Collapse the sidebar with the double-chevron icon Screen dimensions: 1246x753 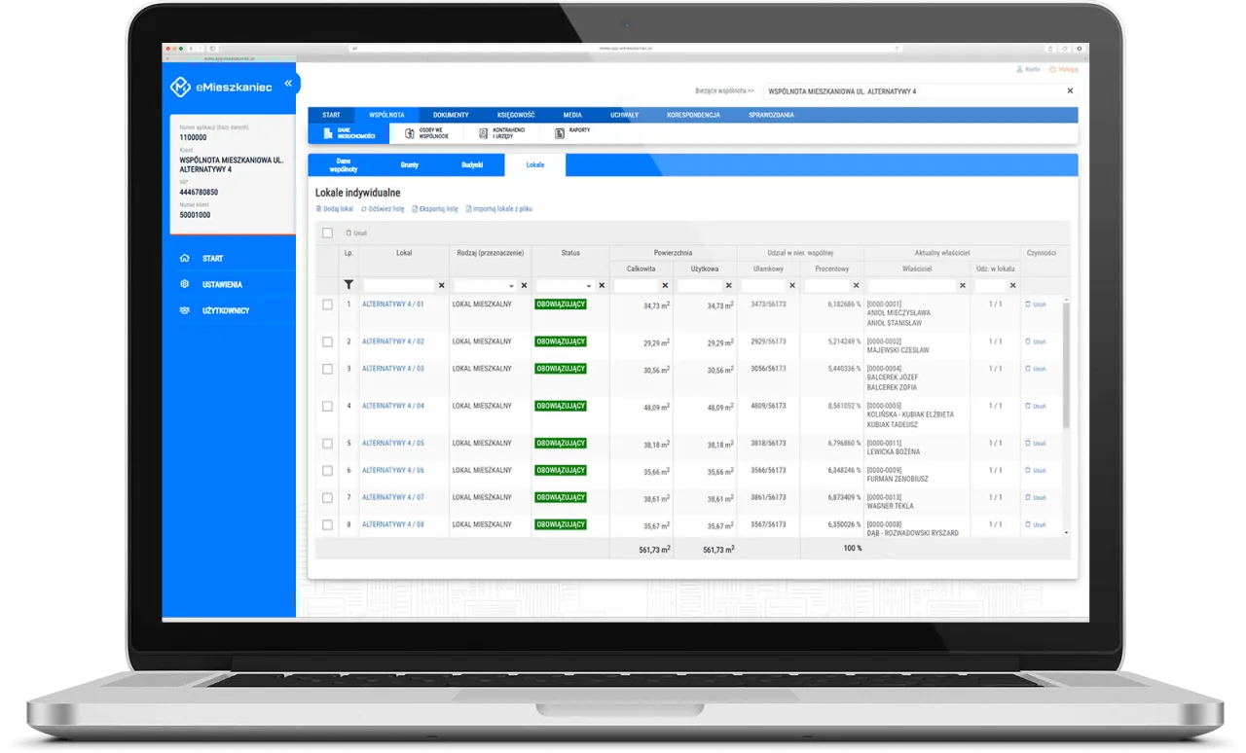(x=288, y=84)
